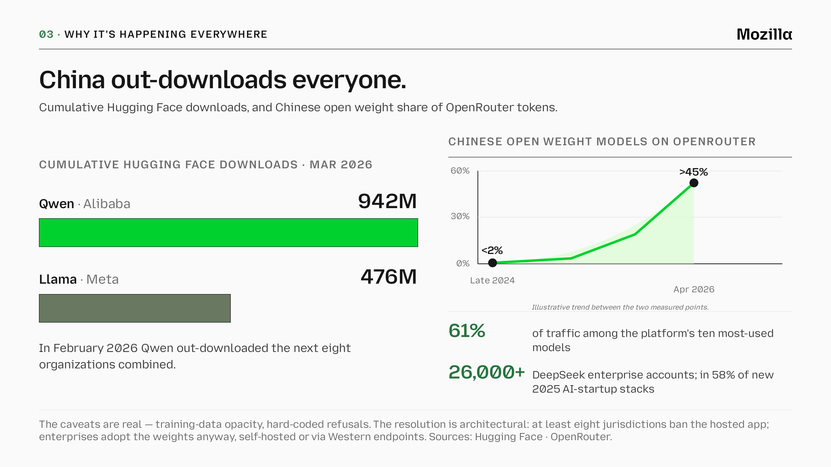The height and width of the screenshot is (467, 831).
Task: Click the Apr 2026 axis label
Action: pyautogui.click(x=694, y=289)
